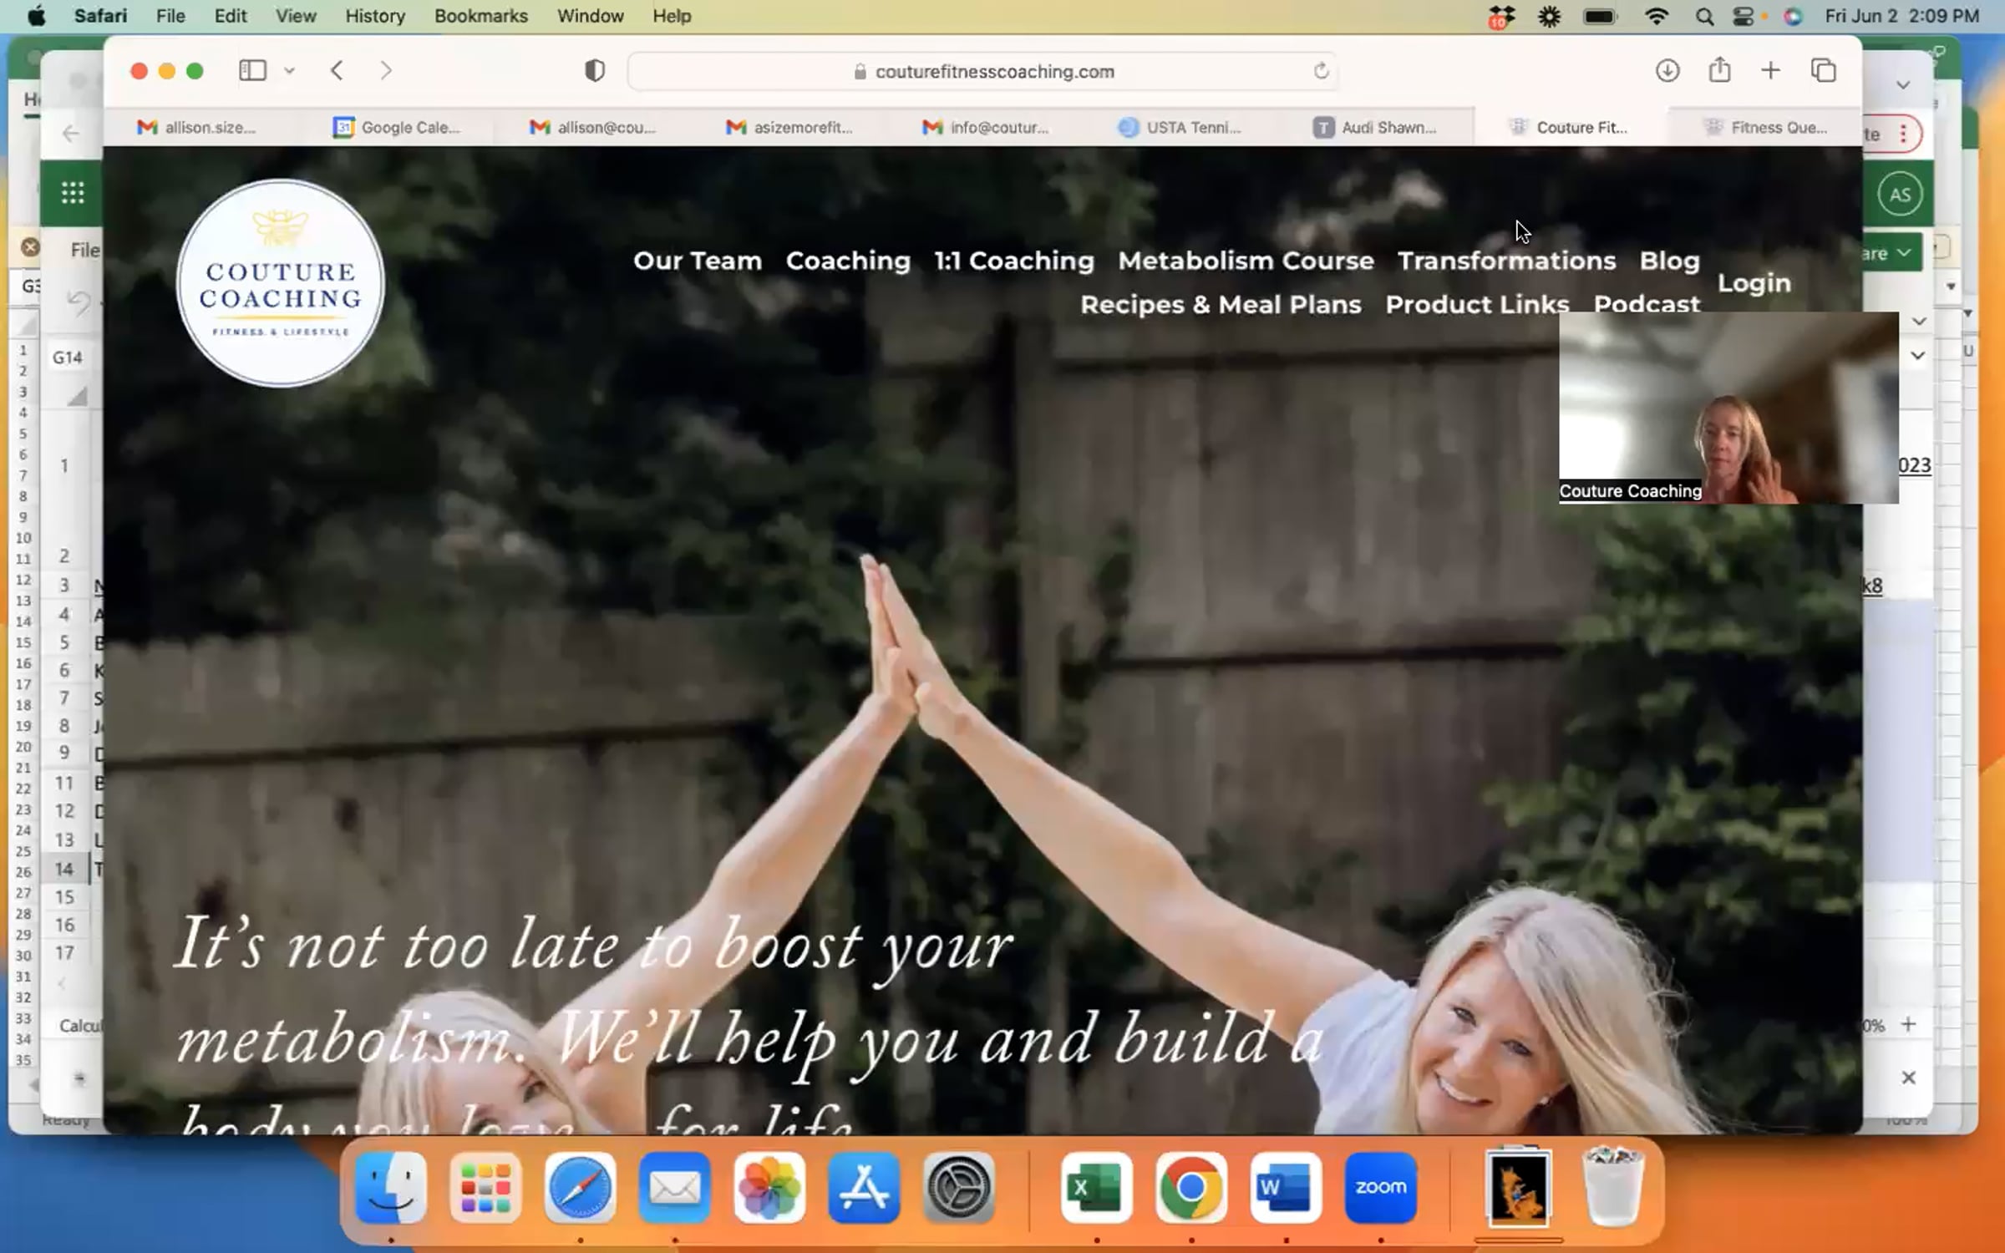Reload the page with the refresh icon
This screenshot has height=1253, width=2005.
point(1321,71)
